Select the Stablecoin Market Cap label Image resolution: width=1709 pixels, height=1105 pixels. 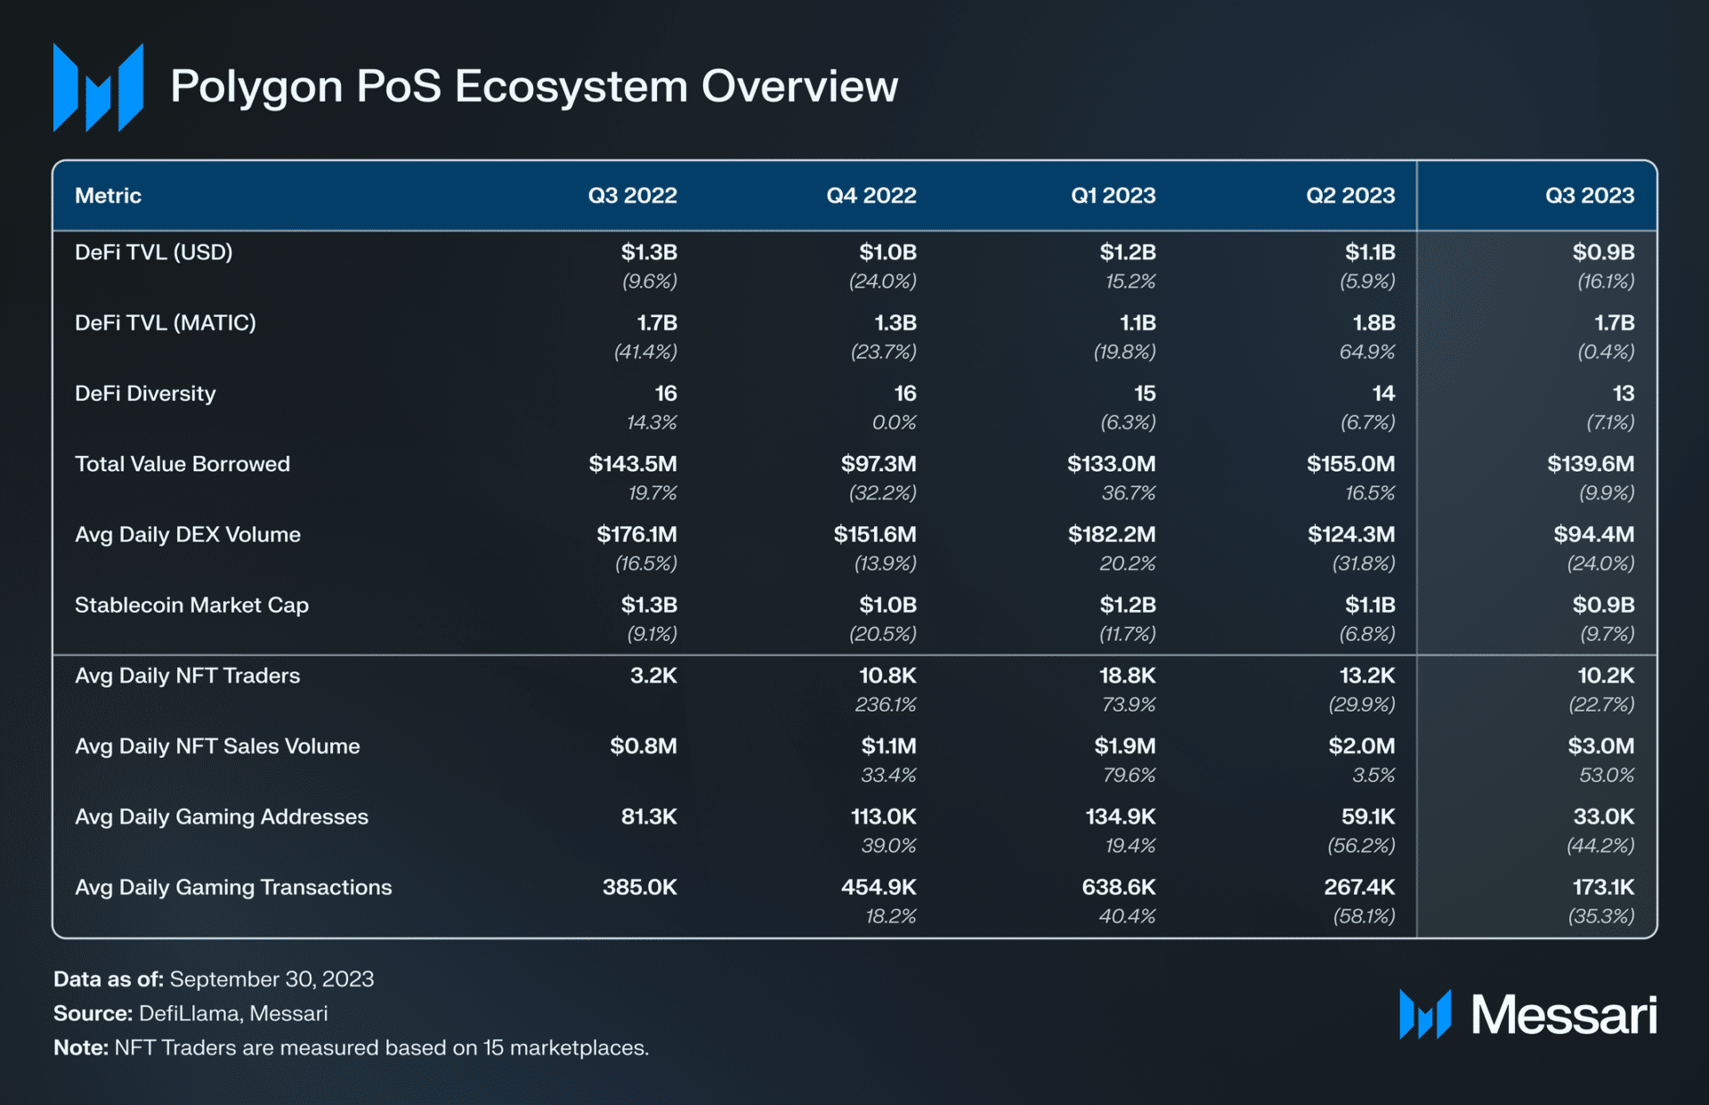coord(191,605)
